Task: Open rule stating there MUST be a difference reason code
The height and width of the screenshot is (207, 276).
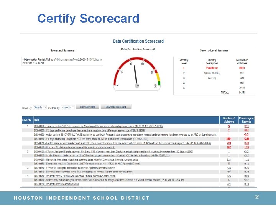Action: point(91,139)
